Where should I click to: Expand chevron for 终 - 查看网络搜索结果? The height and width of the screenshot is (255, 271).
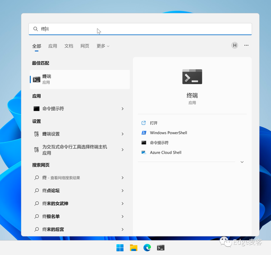pyautogui.click(x=122, y=178)
